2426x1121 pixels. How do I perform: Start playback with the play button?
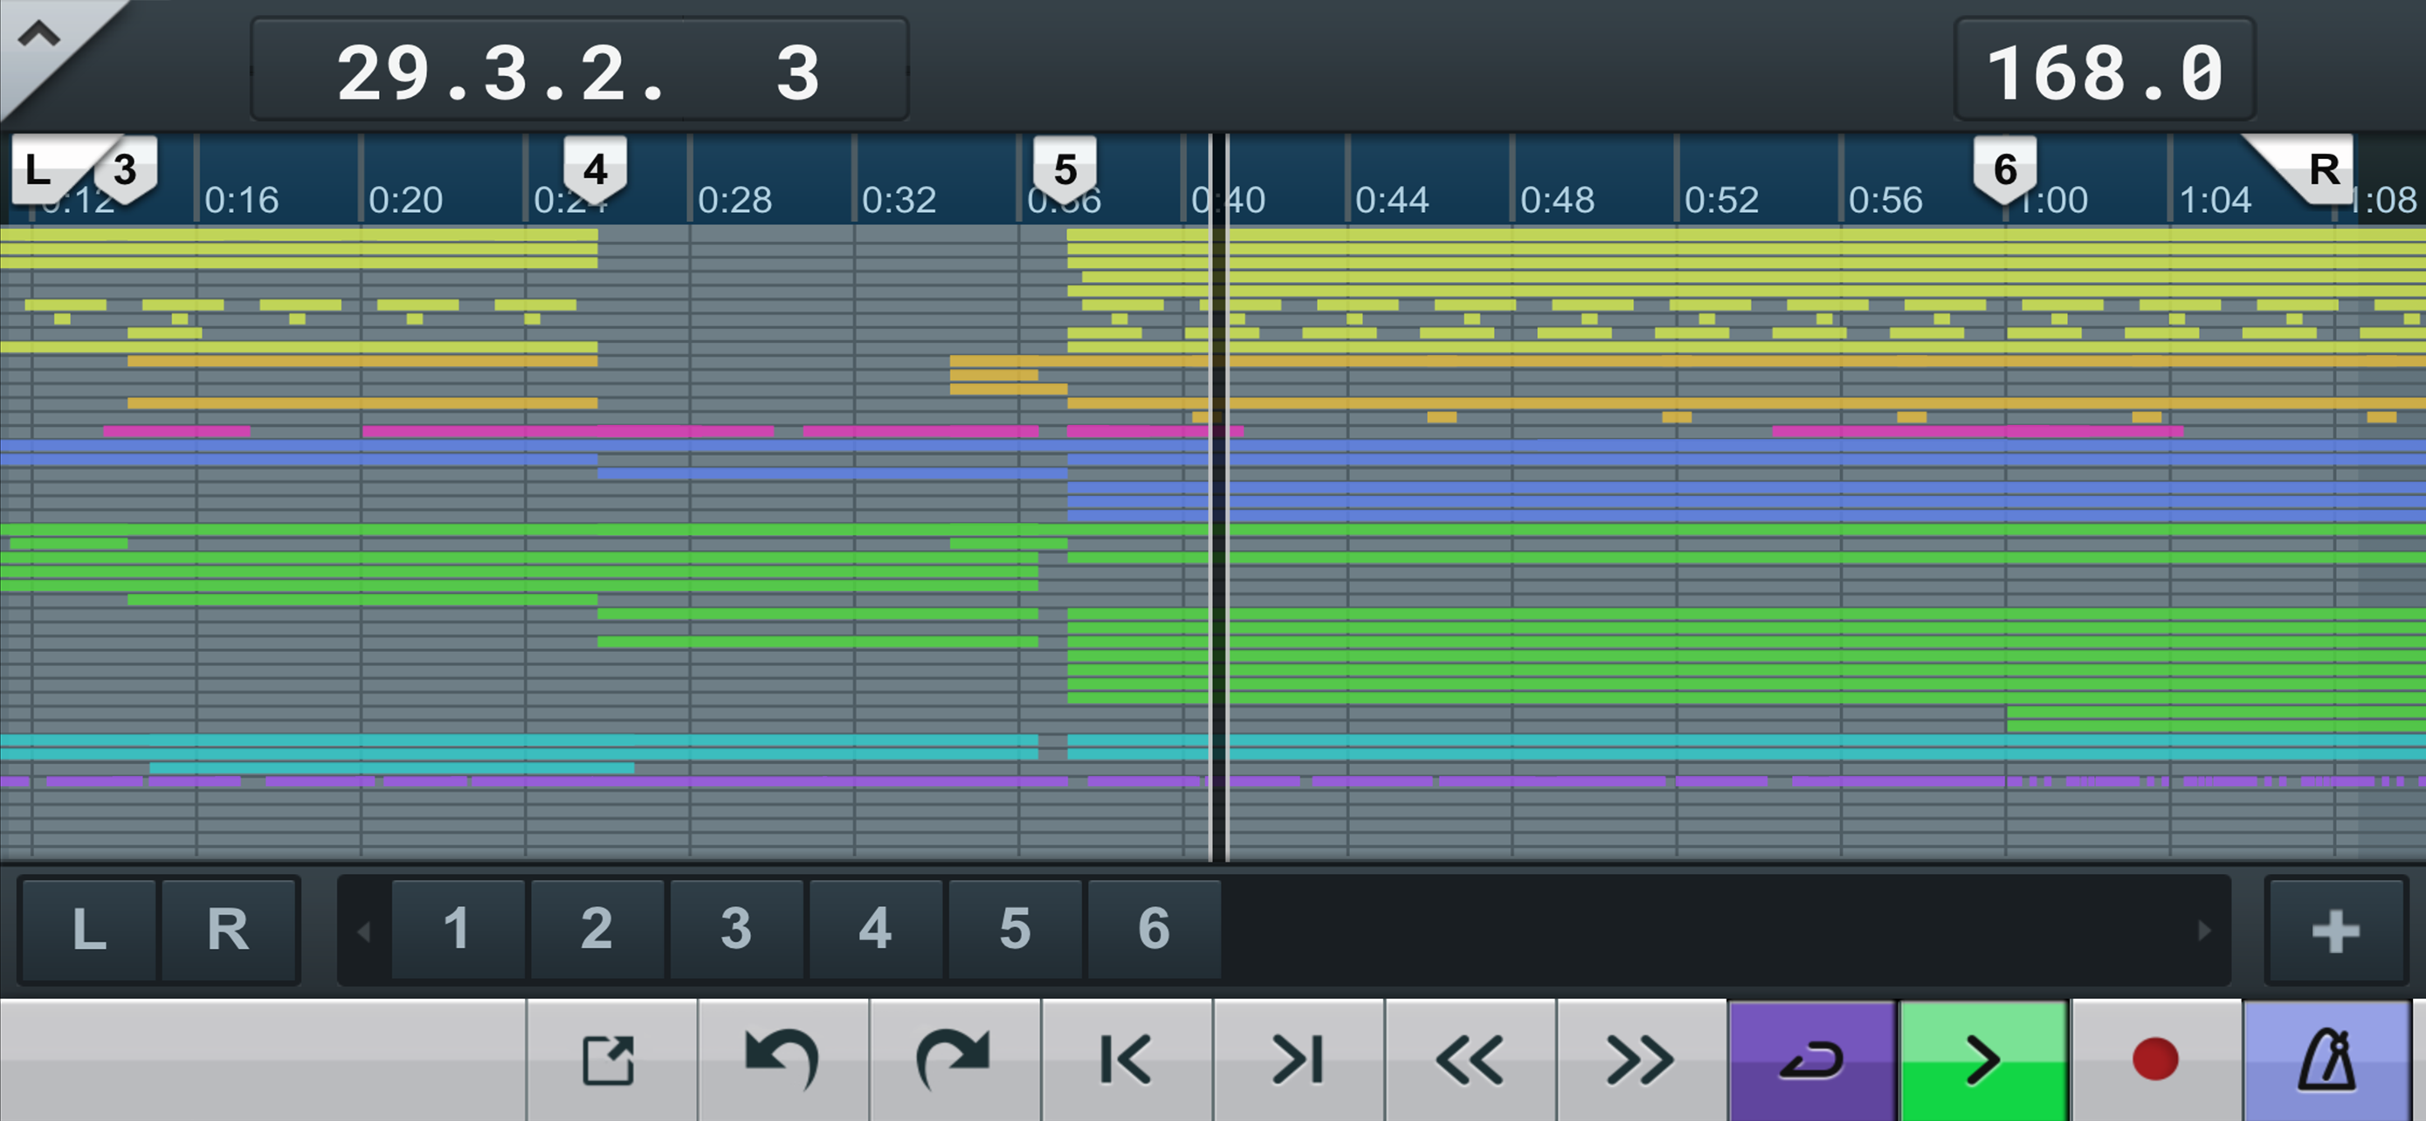[x=1981, y=1059]
